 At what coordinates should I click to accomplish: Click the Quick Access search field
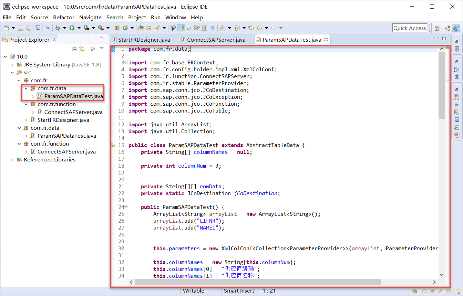(410, 28)
